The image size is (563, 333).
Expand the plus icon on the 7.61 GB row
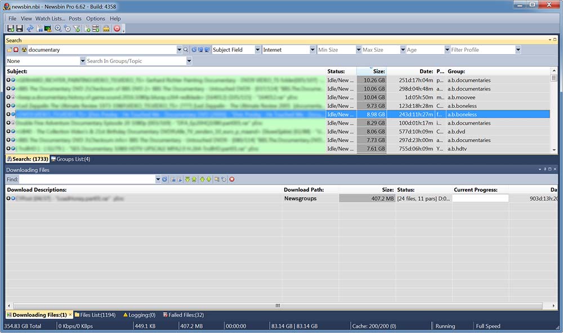pyautogui.click(x=8, y=148)
